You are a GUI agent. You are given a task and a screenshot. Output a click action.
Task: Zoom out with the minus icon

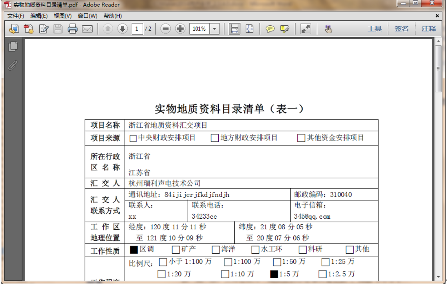[165, 29]
